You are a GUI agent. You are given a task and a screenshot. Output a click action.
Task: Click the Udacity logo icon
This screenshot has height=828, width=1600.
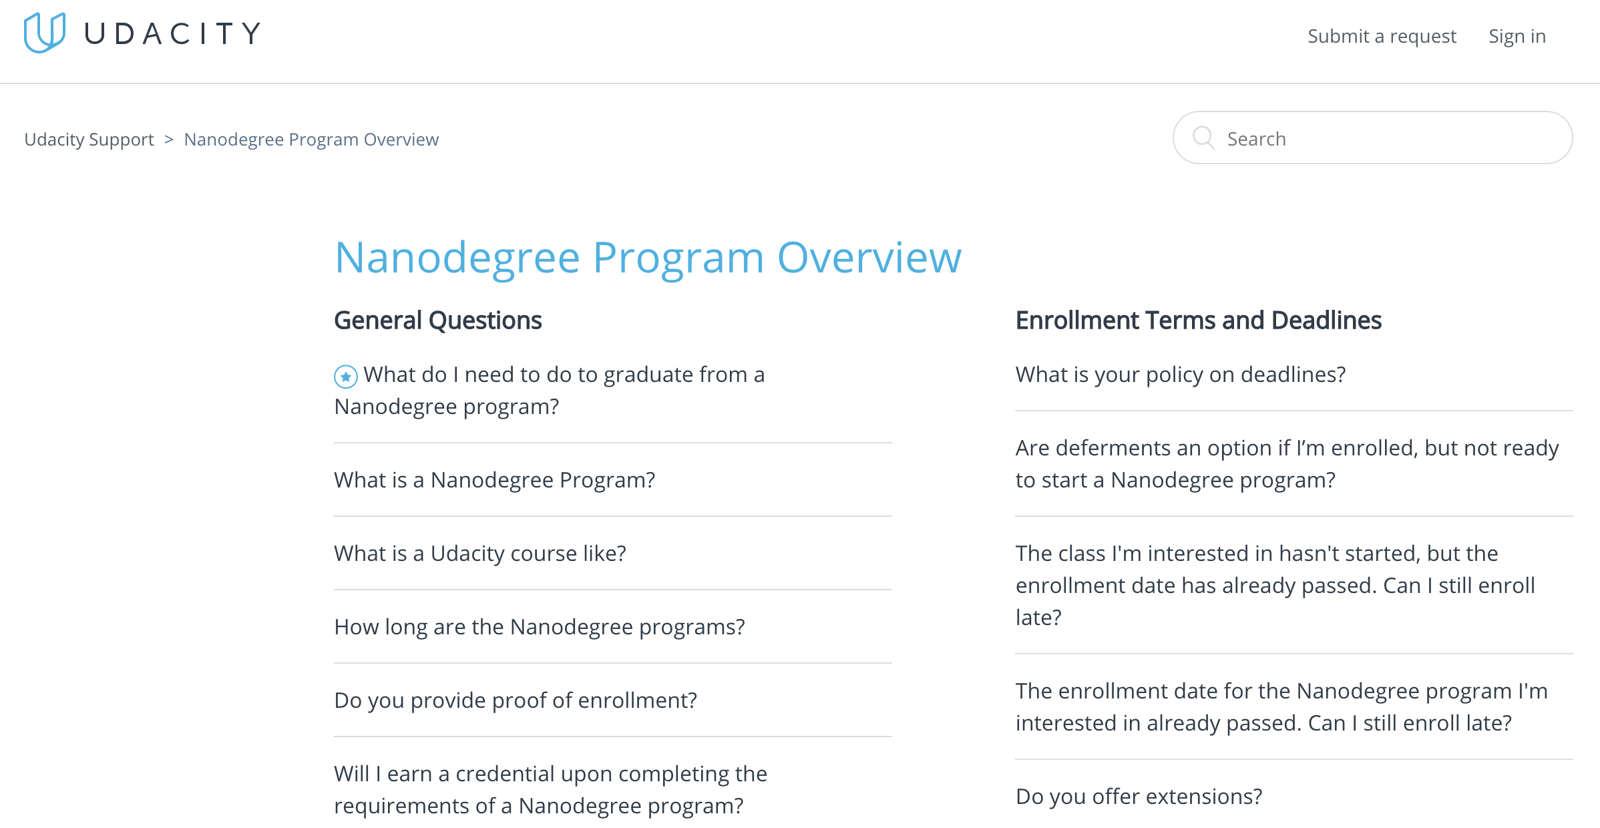coord(44,33)
